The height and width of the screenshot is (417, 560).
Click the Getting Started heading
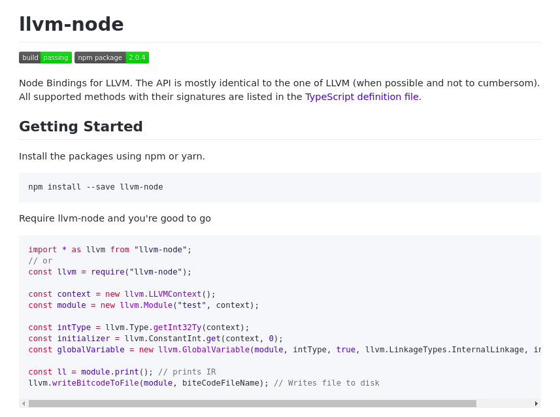81,127
